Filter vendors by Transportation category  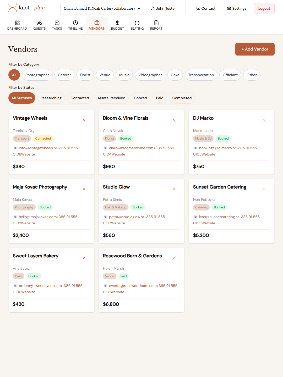(x=201, y=75)
